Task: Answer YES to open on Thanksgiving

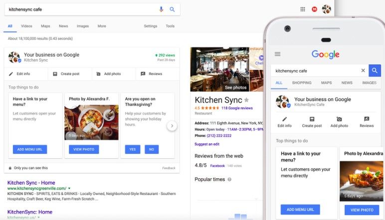Action: [x=133, y=149]
